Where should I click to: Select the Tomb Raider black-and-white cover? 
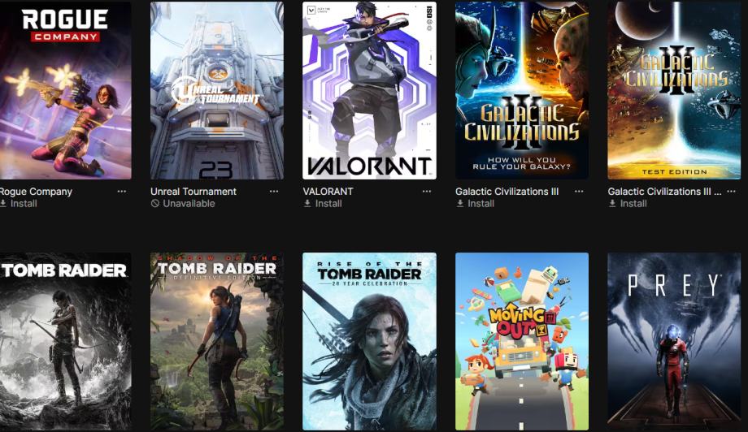coord(65,342)
